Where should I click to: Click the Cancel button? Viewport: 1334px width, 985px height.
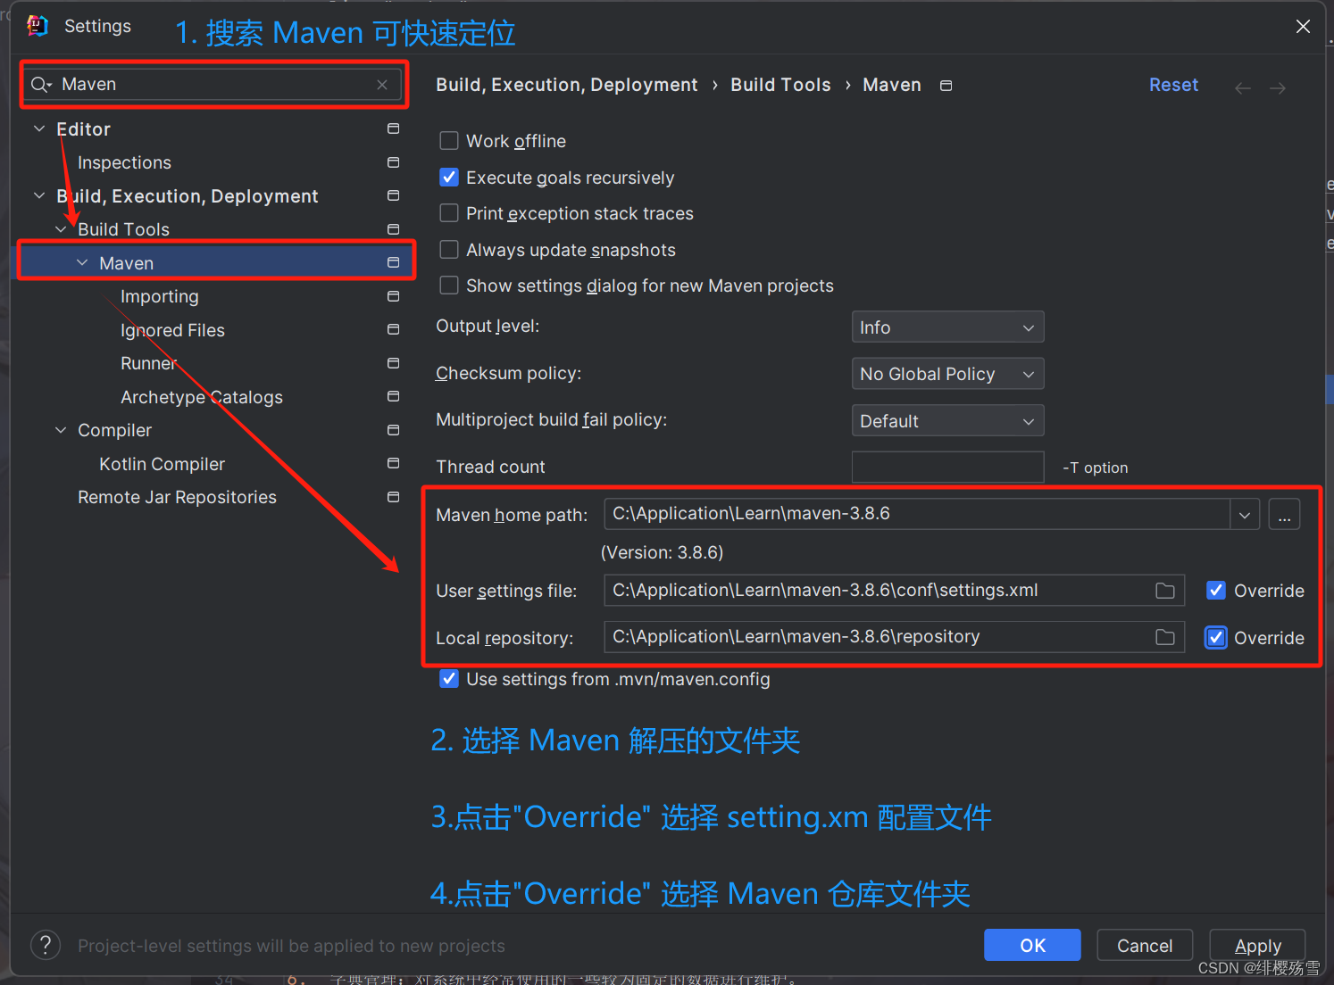coord(1145,945)
